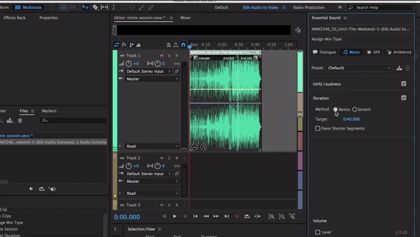Image resolution: width=420 pixels, height=237 pixels.
Task: Switch to the Mixer tab
Action: pyautogui.click(x=185, y=18)
